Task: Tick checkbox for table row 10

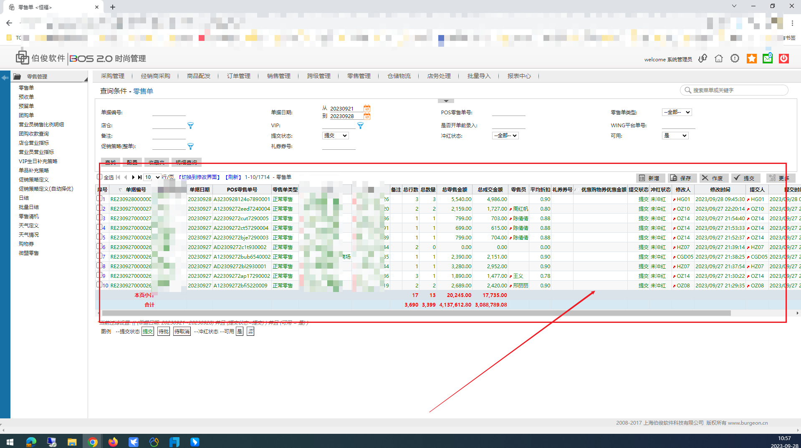Action: 99,285
